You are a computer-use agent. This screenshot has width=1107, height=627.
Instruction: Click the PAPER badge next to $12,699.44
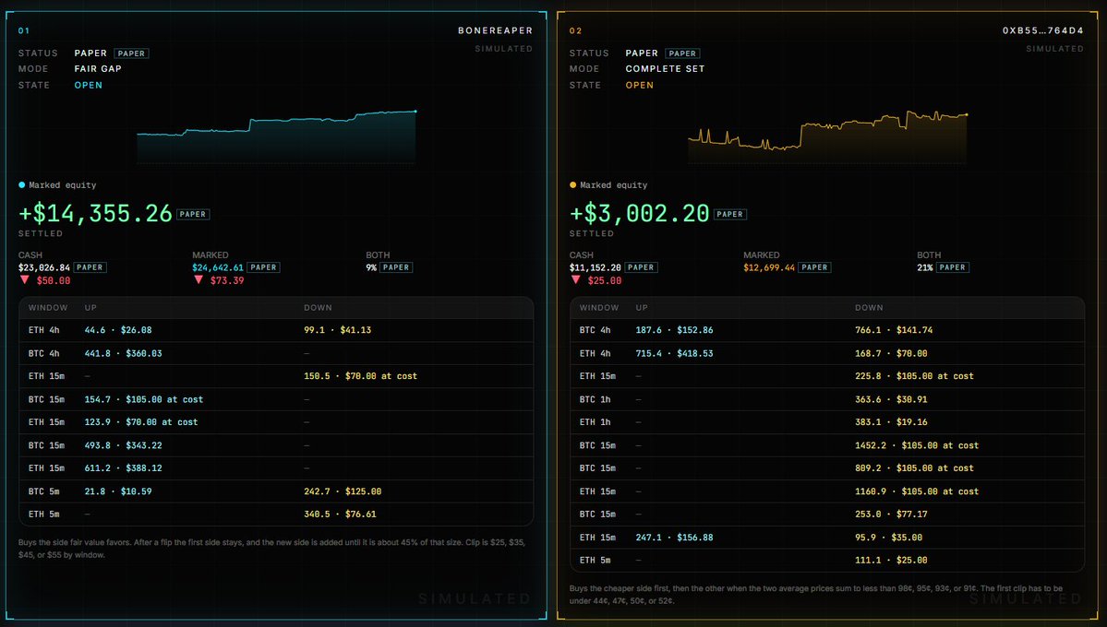pyautogui.click(x=814, y=267)
